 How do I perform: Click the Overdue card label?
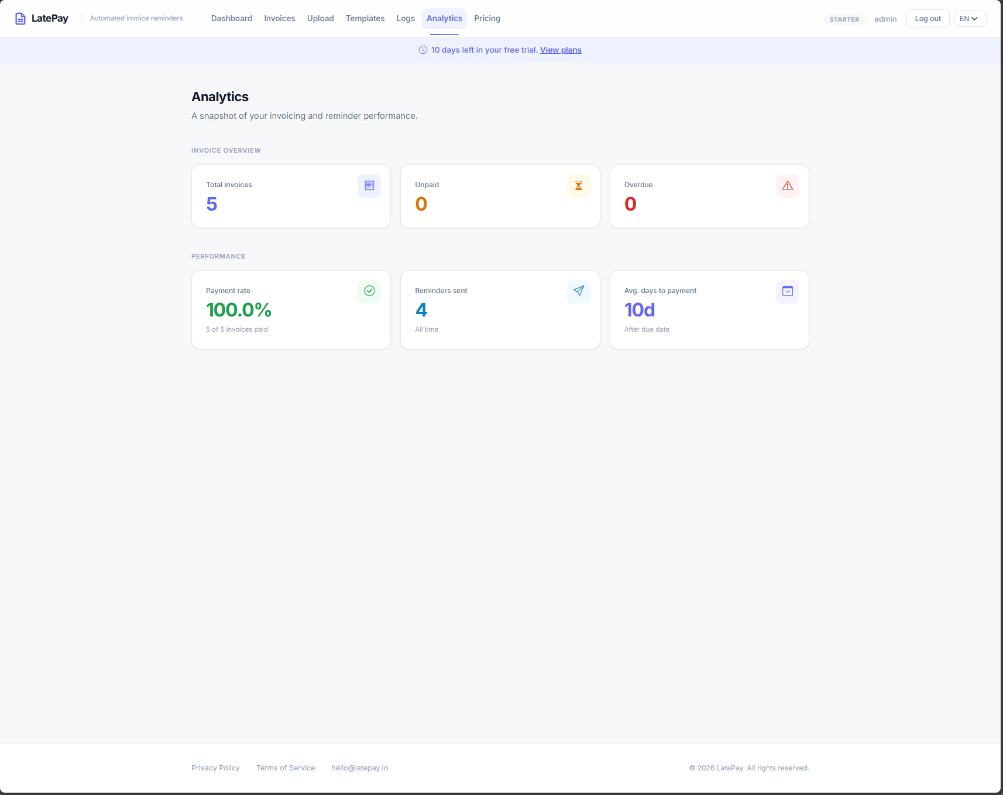(x=638, y=185)
